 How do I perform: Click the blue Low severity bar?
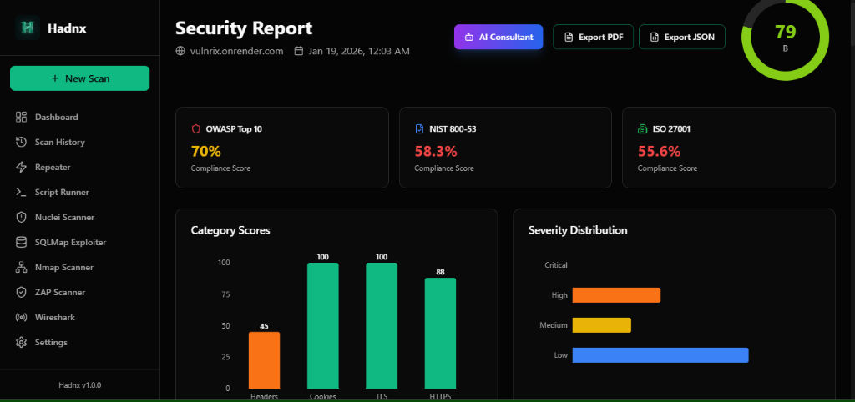660,355
